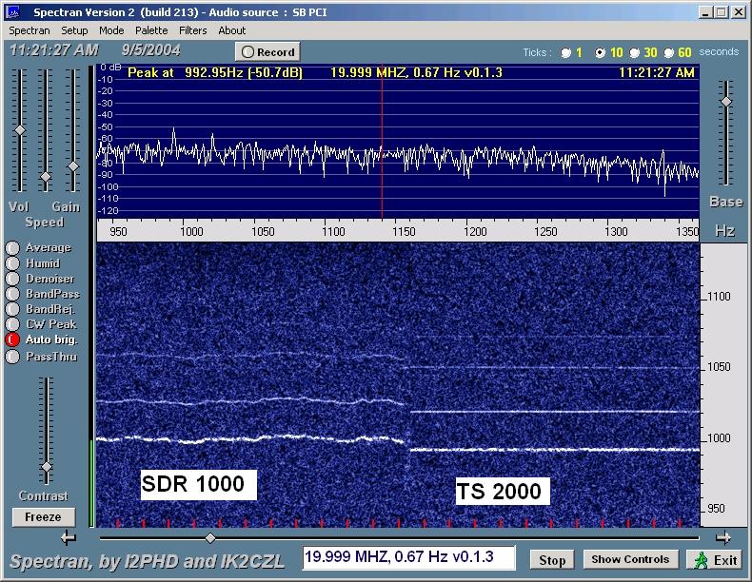Click the Show Controls button
The image size is (752, 582).
coord(630,559)
